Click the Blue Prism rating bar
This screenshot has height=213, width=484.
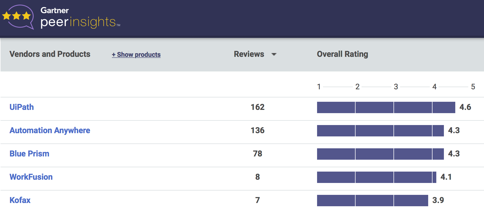380,154
